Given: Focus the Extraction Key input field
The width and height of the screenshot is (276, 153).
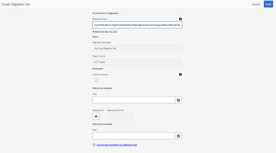Looking at the screenshot, I should tap(137, 25).
